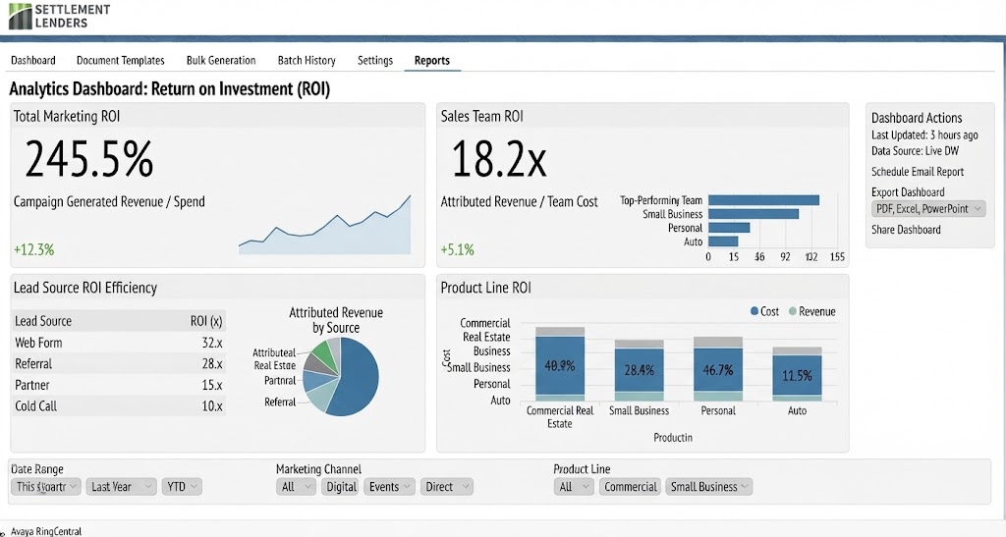The height and width of the screenshot is (537, 1006).
Task: Click the Lead Source column header
Action: coord(43,321)
